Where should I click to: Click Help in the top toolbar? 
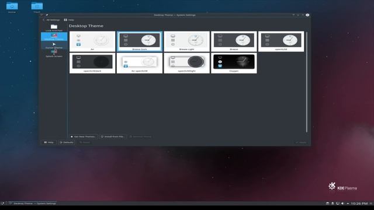69,20
